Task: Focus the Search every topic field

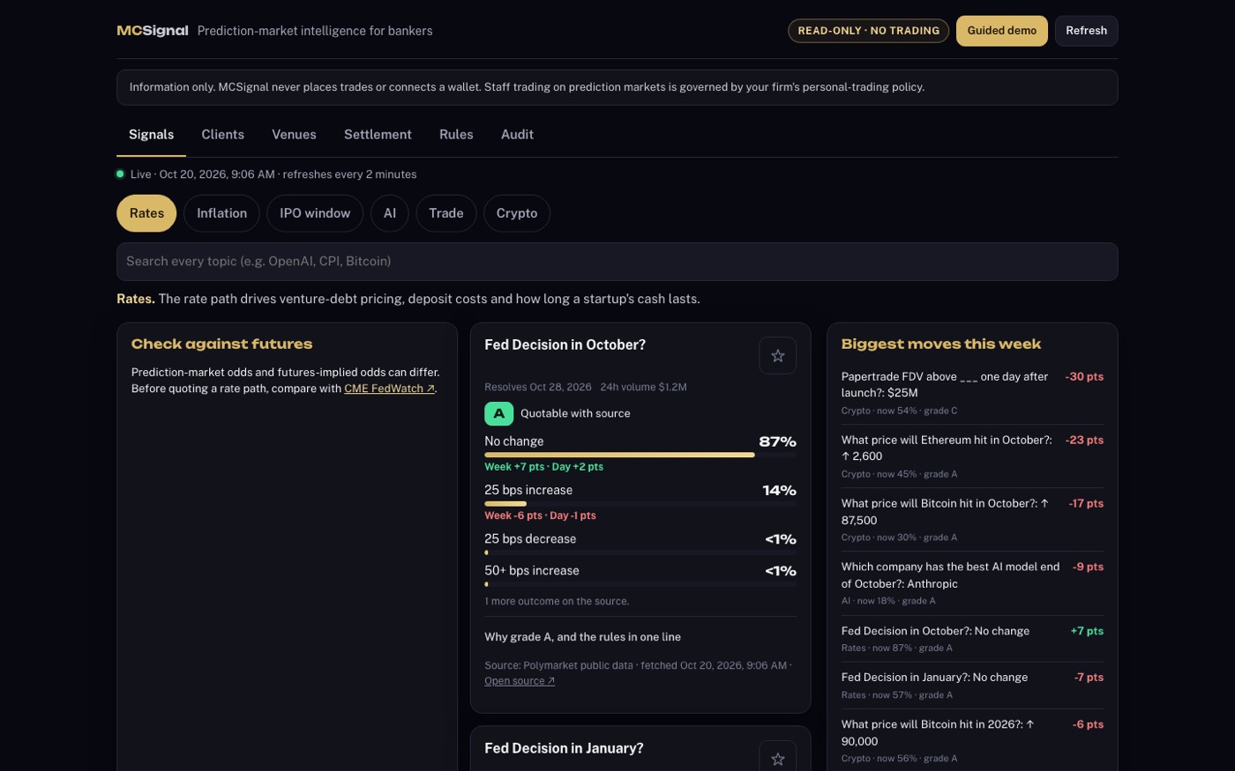Action: 617,262
